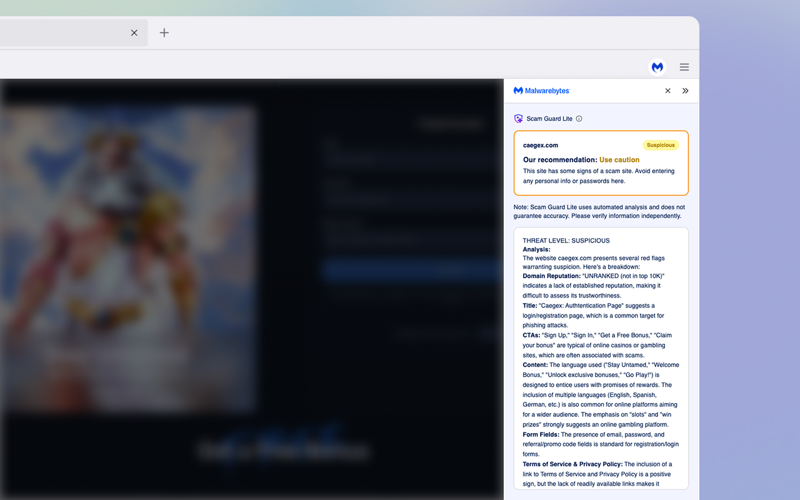Show info about Scam Guard Lite
The width and height of the screenshot is (800, 500).
(x=579, y=119)
